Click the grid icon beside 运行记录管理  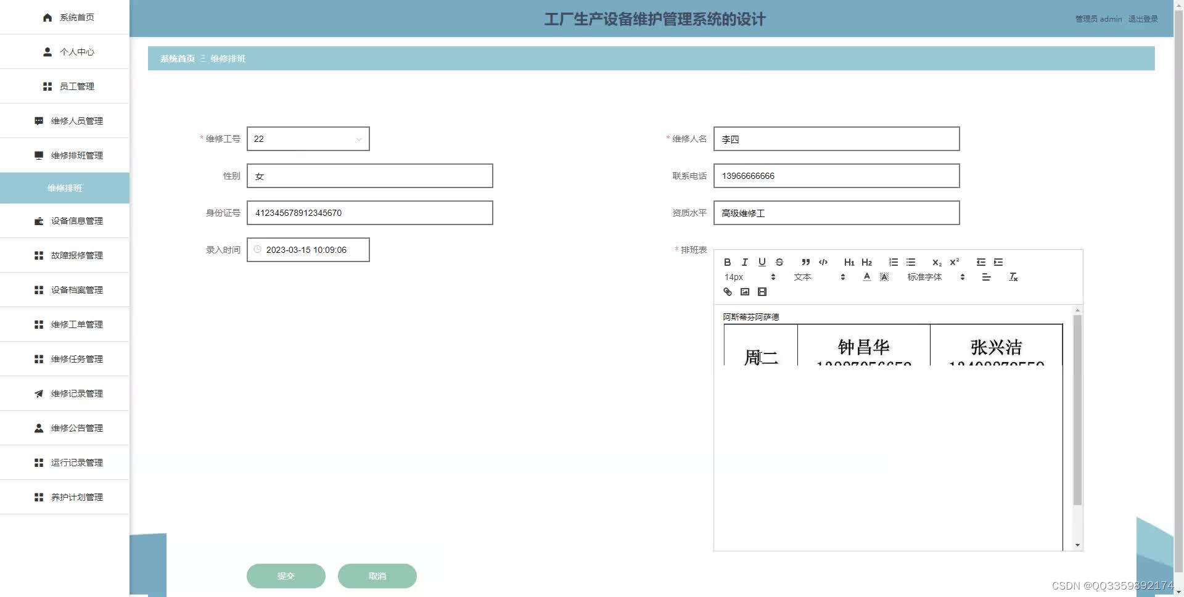pos(39,463)
